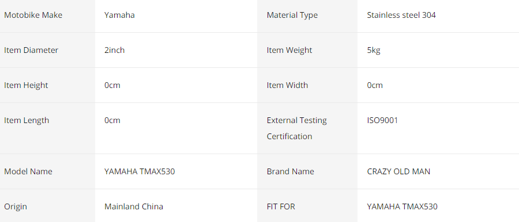Select Mainland China origin value
Image resolution: width=519 pixels, height=222 pixels.
pos(134,207)
